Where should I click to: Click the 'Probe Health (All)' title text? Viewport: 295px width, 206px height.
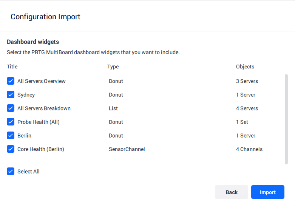point(39,122)
